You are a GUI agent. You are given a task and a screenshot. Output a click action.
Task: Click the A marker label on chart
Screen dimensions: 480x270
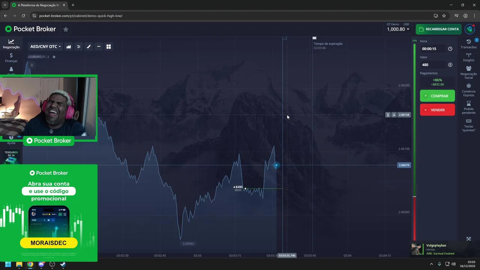31,65
